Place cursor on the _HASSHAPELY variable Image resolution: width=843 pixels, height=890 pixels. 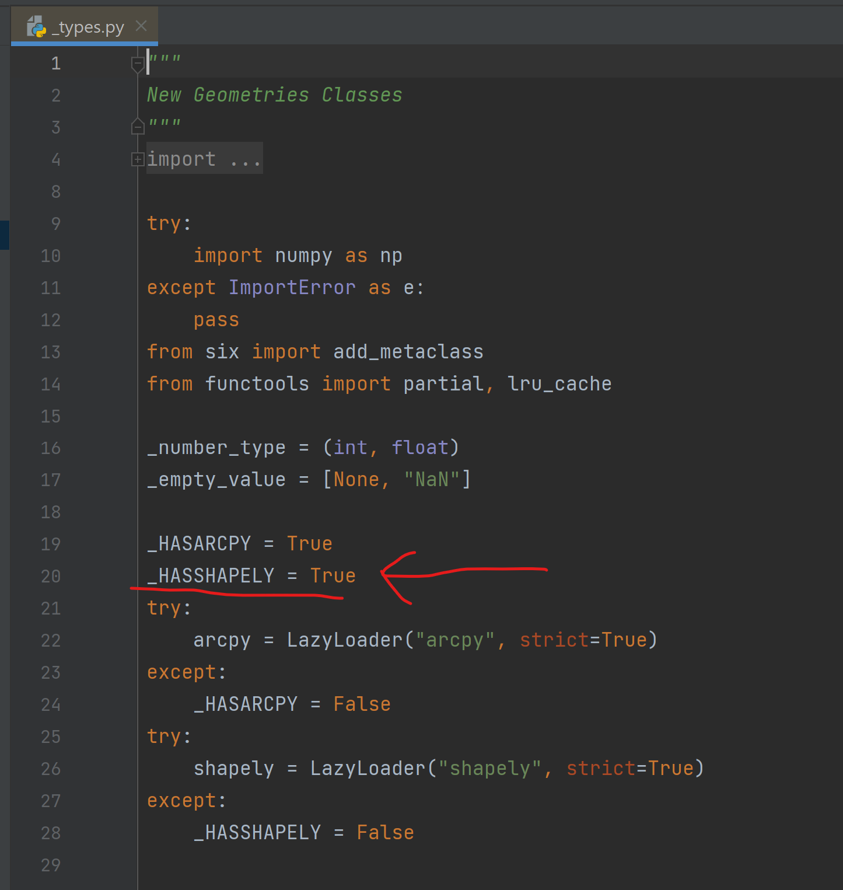pyautogui.click(x=210, y=575)
